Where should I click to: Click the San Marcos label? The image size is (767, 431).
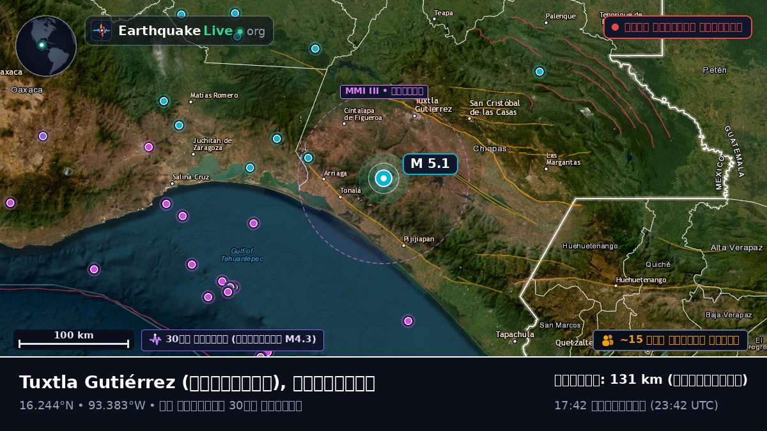click(x=560, y=325)
